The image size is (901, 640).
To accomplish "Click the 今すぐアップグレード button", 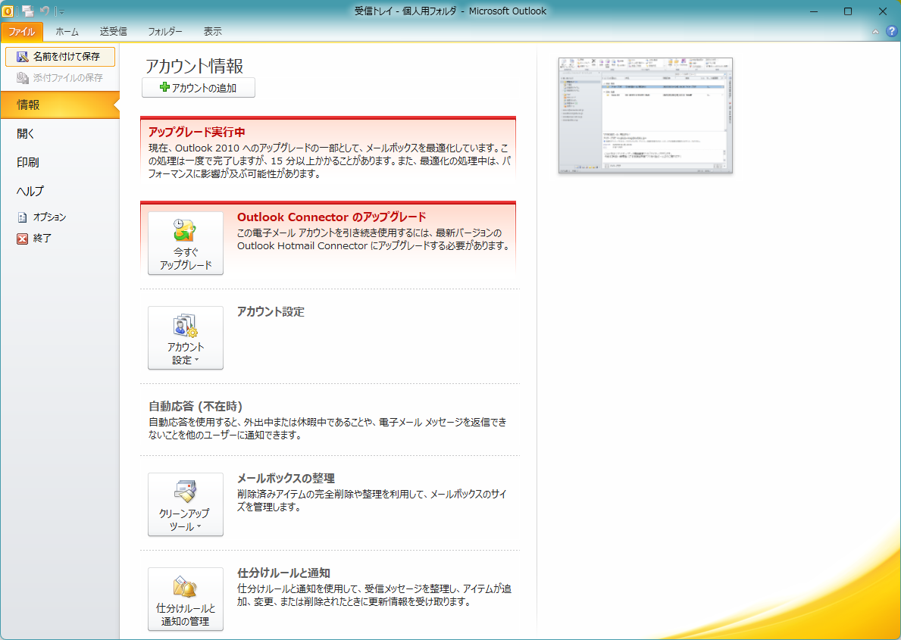I will point(186,243).
